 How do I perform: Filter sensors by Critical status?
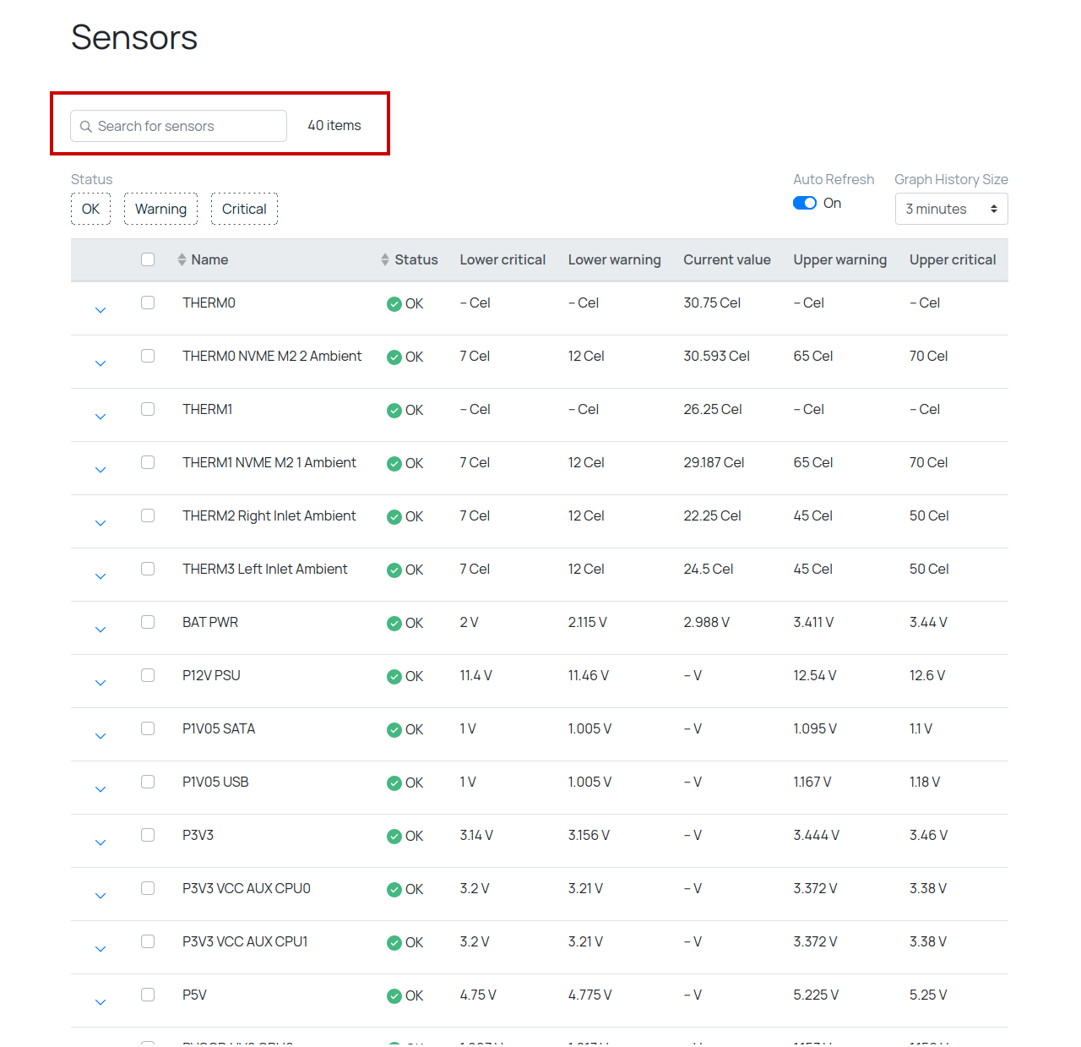[x=244, y=209]
